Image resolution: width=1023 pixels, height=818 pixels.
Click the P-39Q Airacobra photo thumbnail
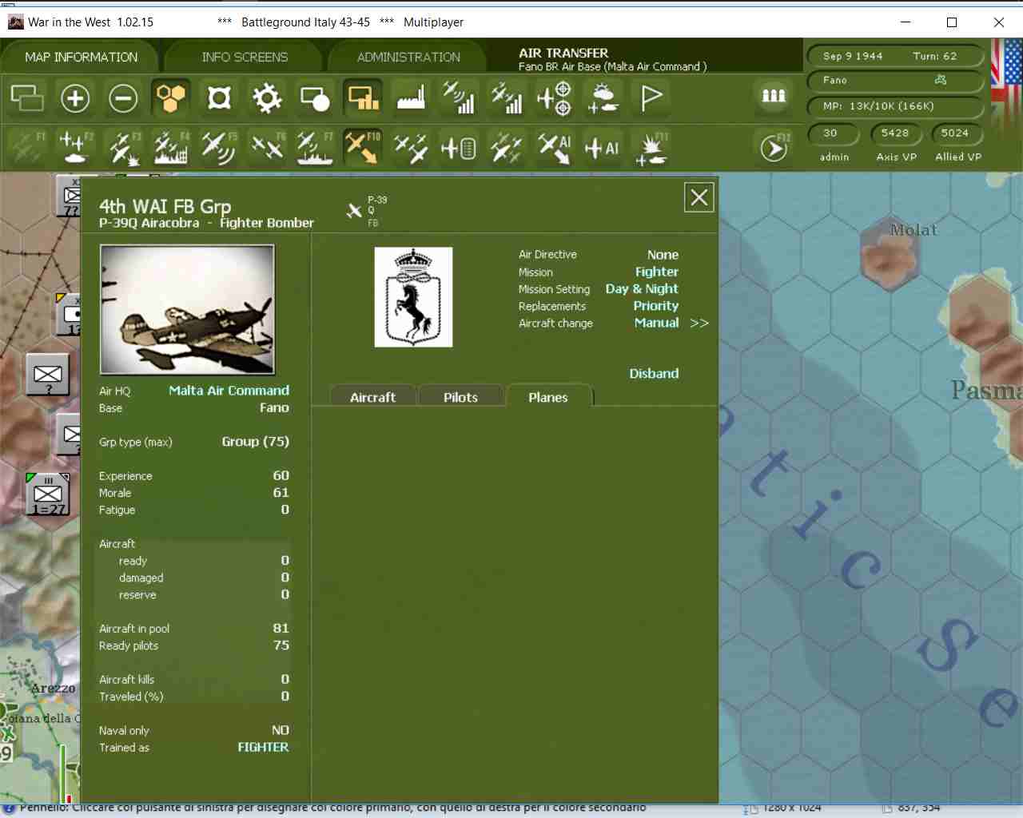tap(187, 310)
